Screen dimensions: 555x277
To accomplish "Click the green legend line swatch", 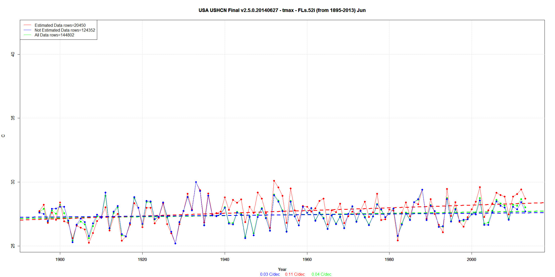I will pos(27,35).
